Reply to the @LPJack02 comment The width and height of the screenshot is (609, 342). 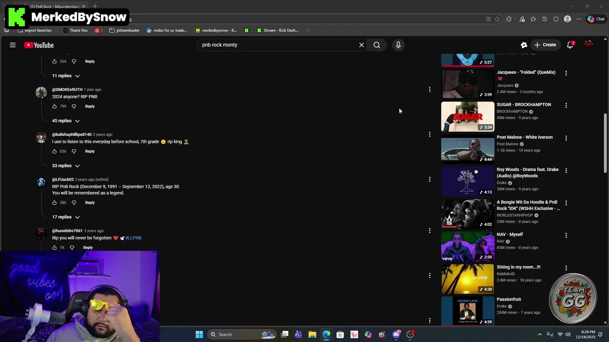pos(90,203)
